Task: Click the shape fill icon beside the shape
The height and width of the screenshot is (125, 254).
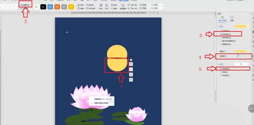Action: [x=131, y=75]
